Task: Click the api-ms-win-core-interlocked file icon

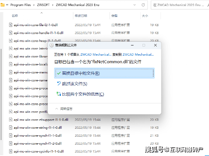Action: [11, 48]
